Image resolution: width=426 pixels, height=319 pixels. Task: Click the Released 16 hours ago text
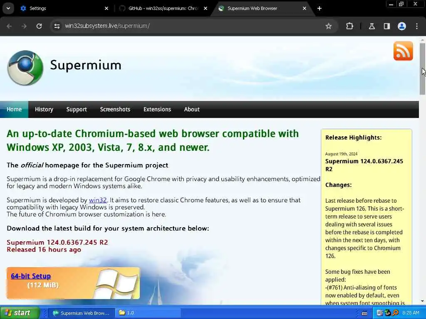[x=44, y=250]
